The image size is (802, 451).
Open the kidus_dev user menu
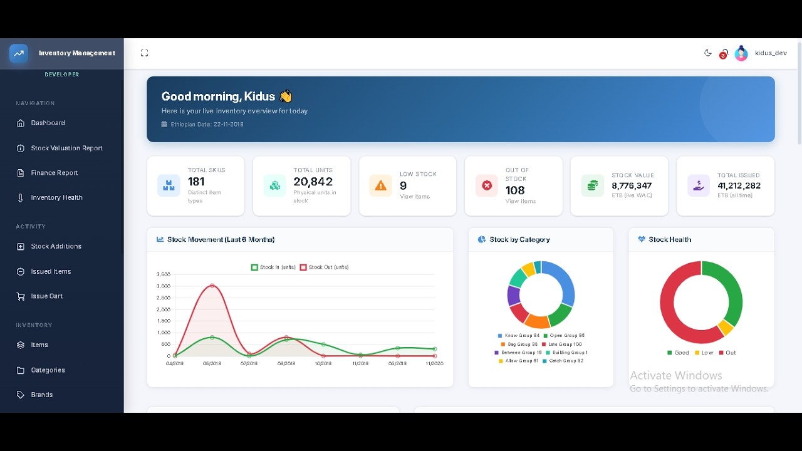[761, 53]
